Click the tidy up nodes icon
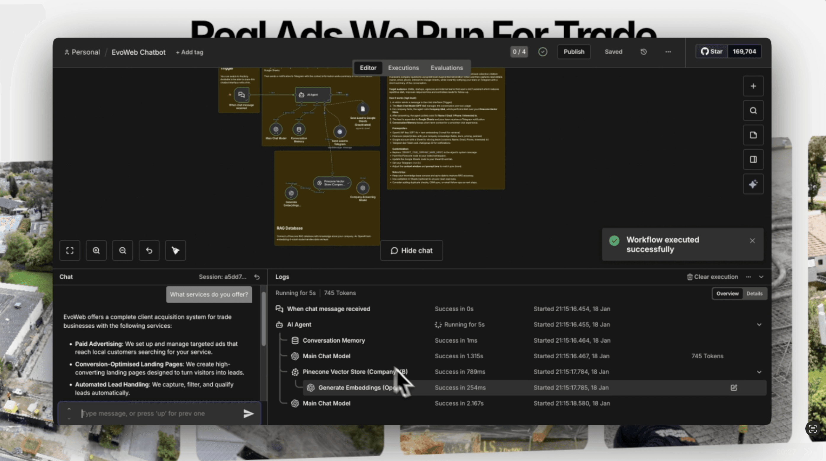 point(175,250)
